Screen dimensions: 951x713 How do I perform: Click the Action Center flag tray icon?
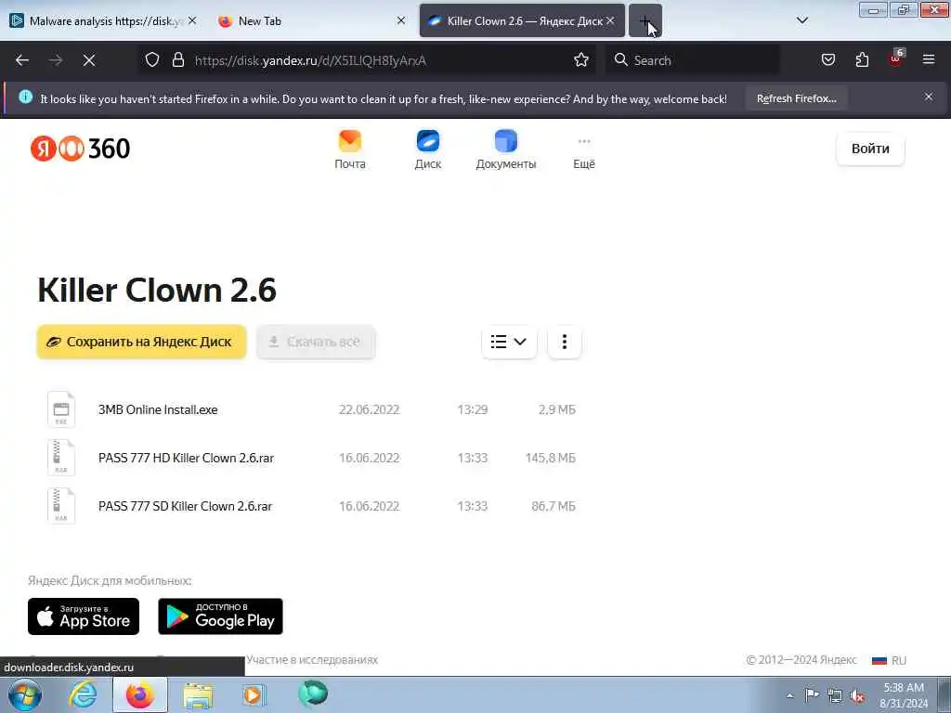(812, 695)
